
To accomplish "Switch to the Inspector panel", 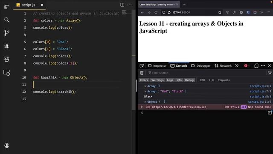I will click(x=157, y=65).
